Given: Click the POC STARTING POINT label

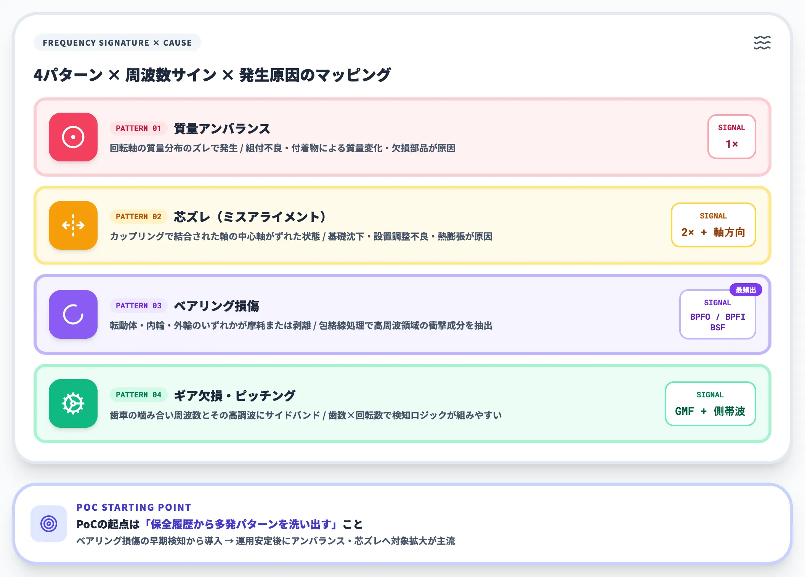Looking at the screenshot, I should [x=134, y=507].
